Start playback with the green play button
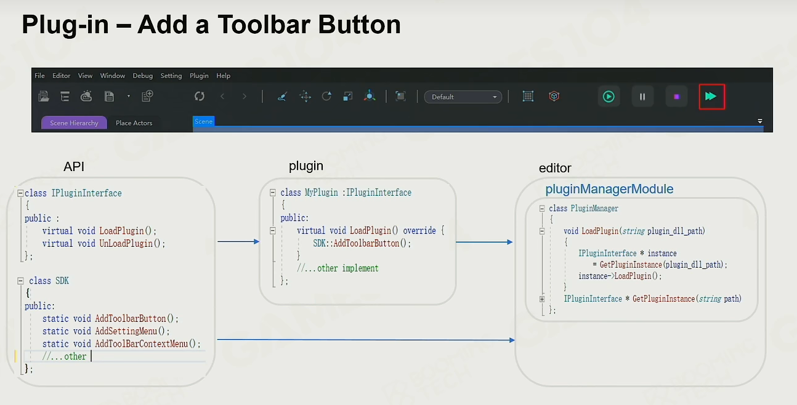 [609, 97]
